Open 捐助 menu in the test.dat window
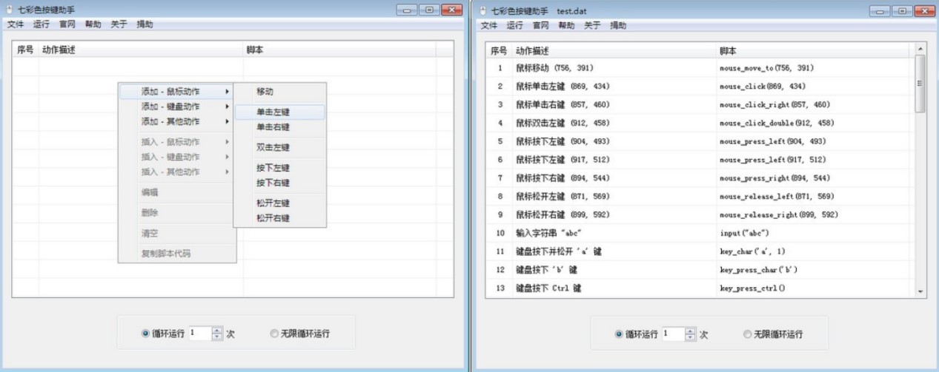 tap(618, 25)
